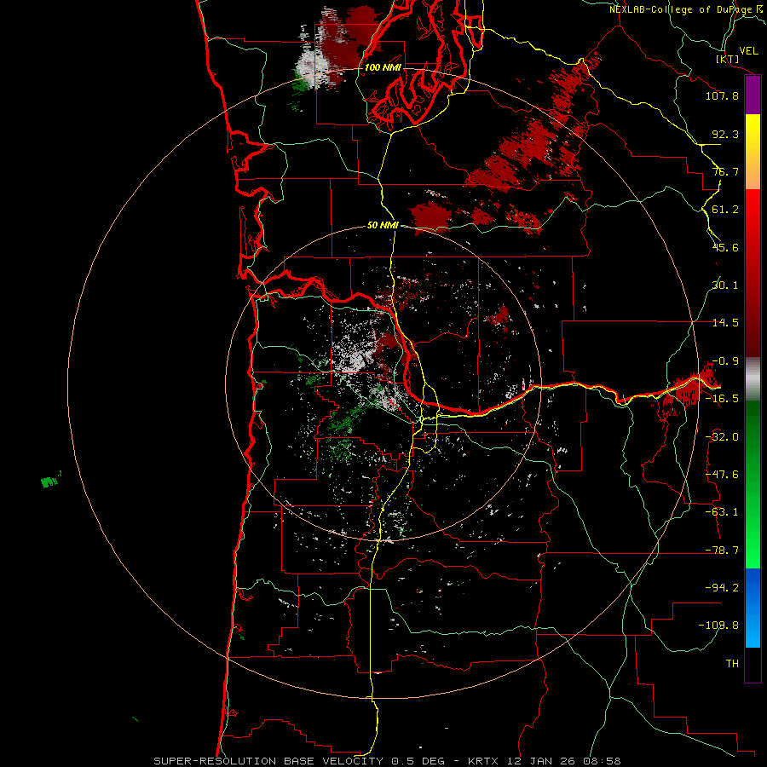This screenshot has height=767, width=767.
Task: Click the 45.6 velocity scale value
Action: click(x=725, y=247)
